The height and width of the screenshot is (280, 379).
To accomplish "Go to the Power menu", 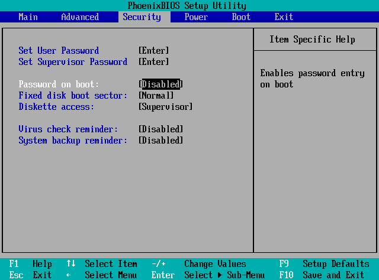I will 196,17.
